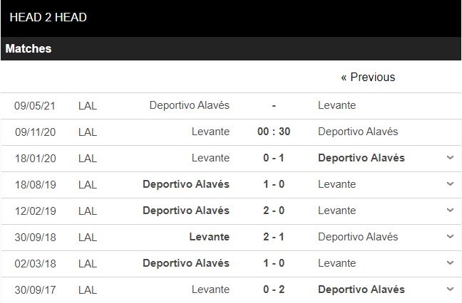
Task: Select the Head 2 Head header
Action: click(x=48, y=17)
